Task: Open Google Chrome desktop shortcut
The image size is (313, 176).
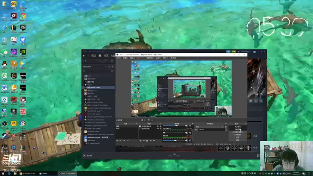Action: pyautogui.click(x=23, y=17)
